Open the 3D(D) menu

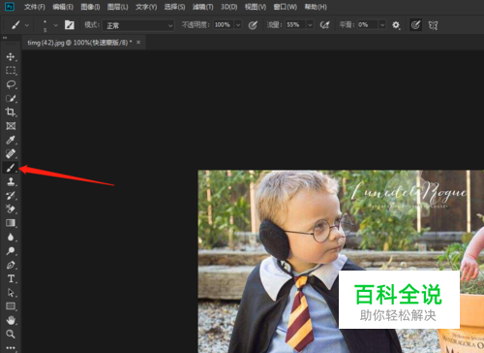click(x=228, y=7)
